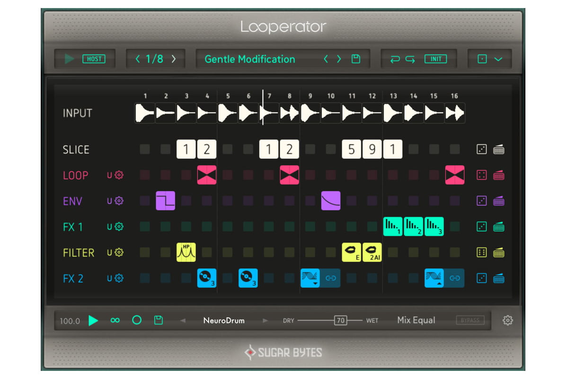The image size is (568, 378).
Task: Click ENV gate shape at step 2
Action: point(166,201)
